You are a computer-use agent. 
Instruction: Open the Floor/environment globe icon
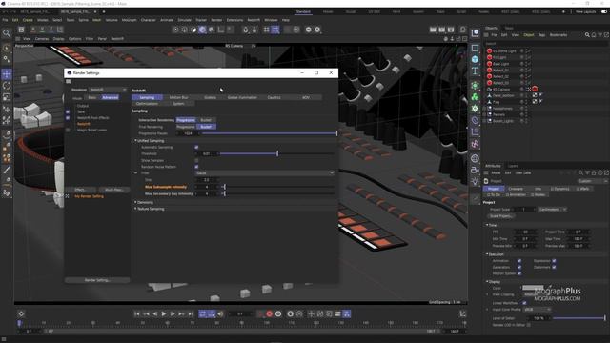pyautogui.click(x=475, y=158)
